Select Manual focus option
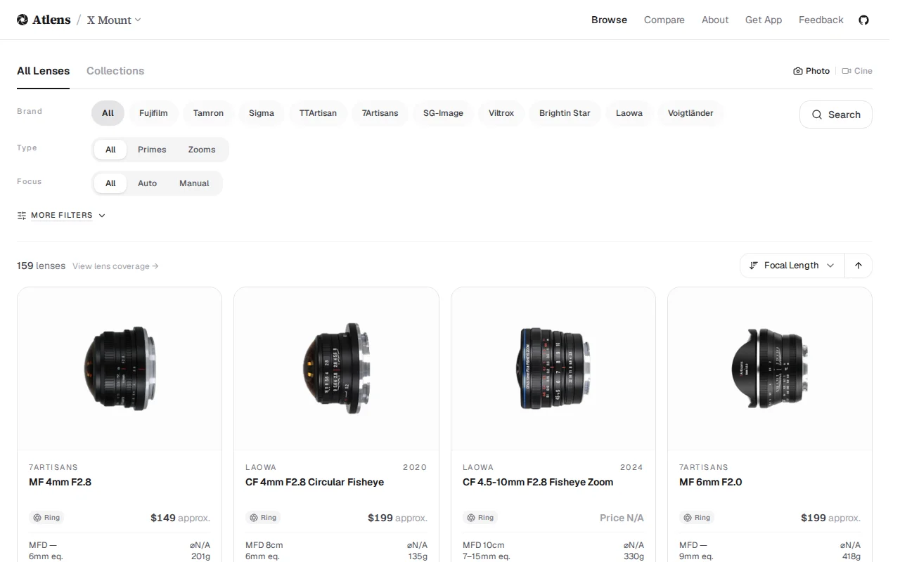 click(x=194, y=183)
